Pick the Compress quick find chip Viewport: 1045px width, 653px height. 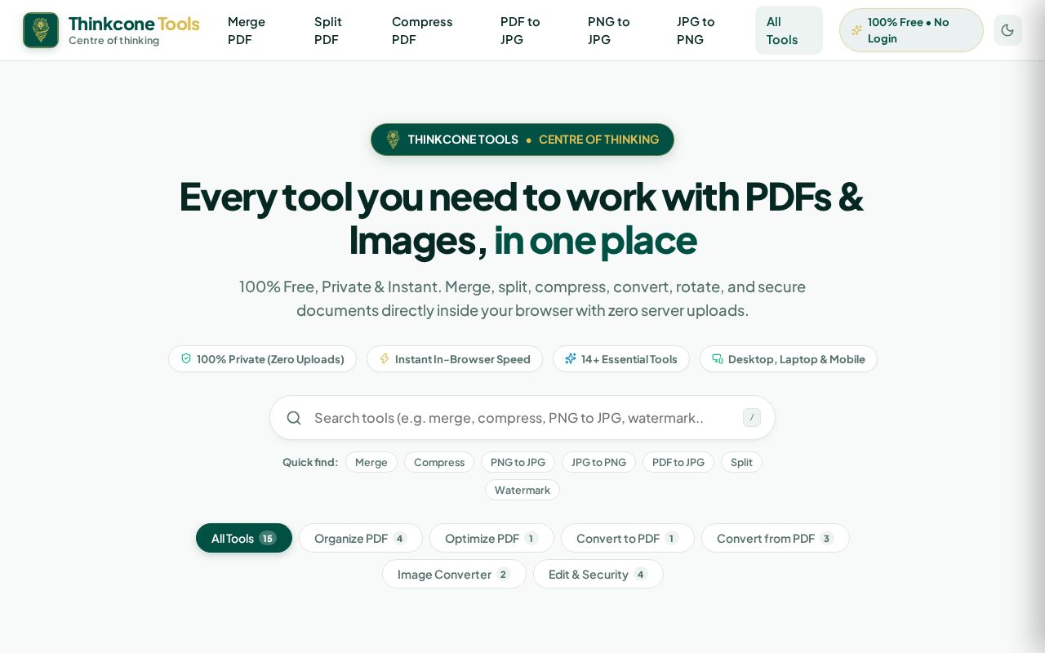point(439,462)
